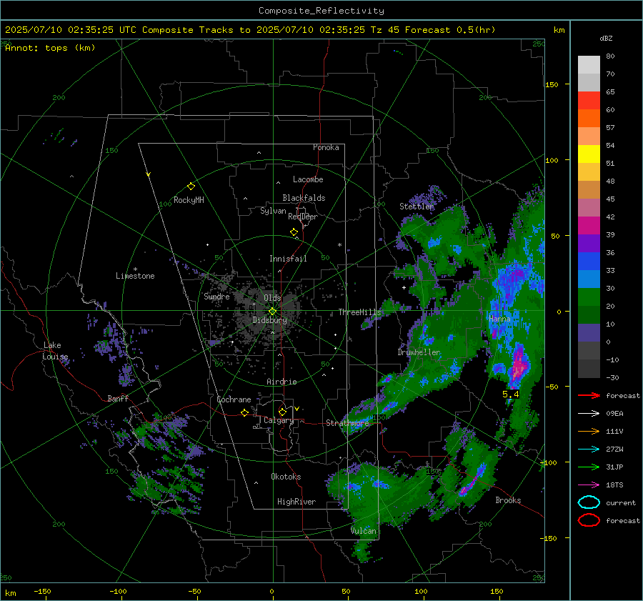Click the Brooks map label
Screen dimensions: 643x601
coord(508,500)
